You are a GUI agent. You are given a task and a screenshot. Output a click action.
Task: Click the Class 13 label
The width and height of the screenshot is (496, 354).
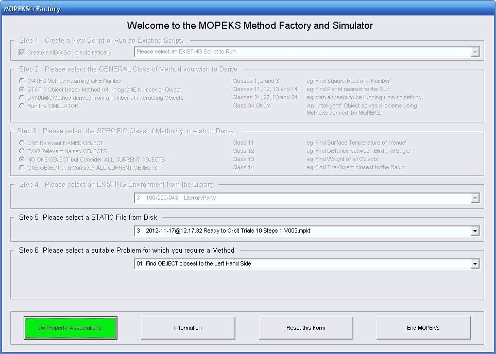click(243, 160)
